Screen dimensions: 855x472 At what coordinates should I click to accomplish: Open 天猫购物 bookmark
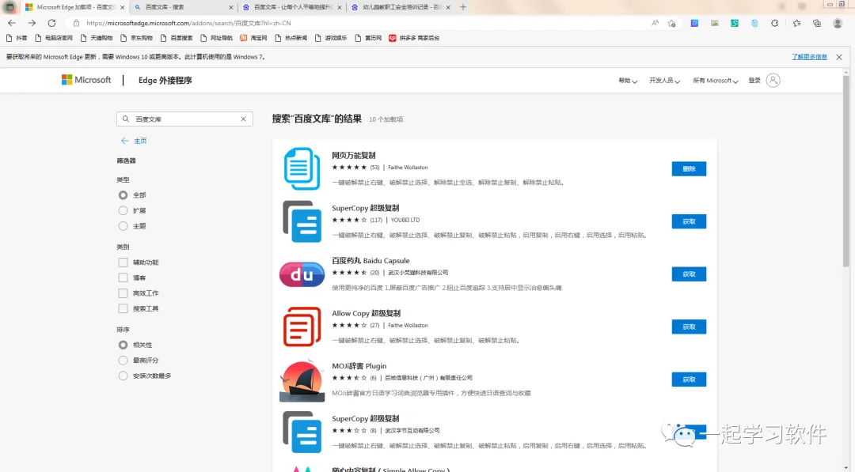click(x=97, y=38)
